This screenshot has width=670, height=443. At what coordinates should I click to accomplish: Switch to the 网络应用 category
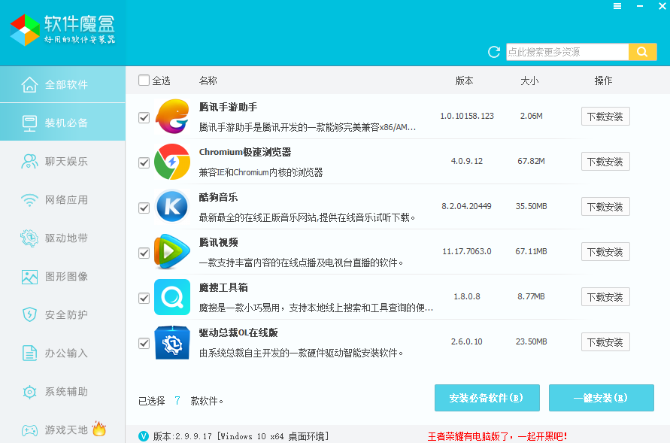coord(63,200)
